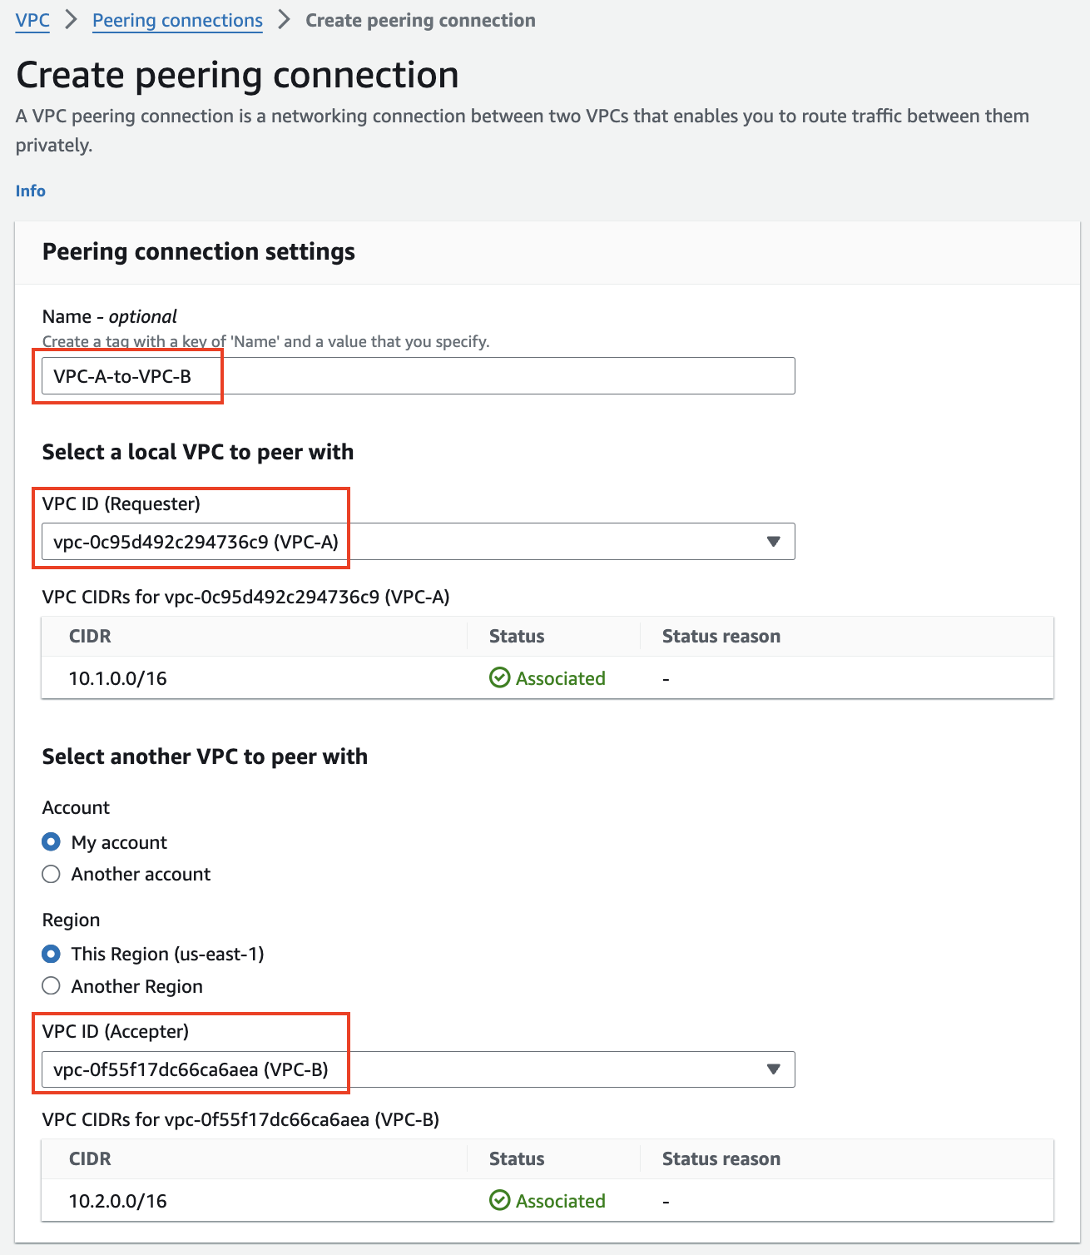Go to the VPC breadcrumb link
This screenshot has width=1090, height=1255.
(x=32, y=20)
